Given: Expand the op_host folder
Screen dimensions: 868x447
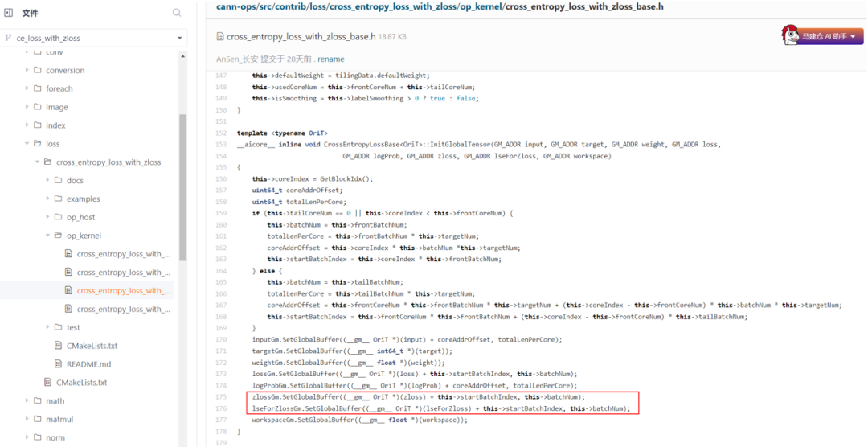Looking at the screenshot, I should pos(47,217).
